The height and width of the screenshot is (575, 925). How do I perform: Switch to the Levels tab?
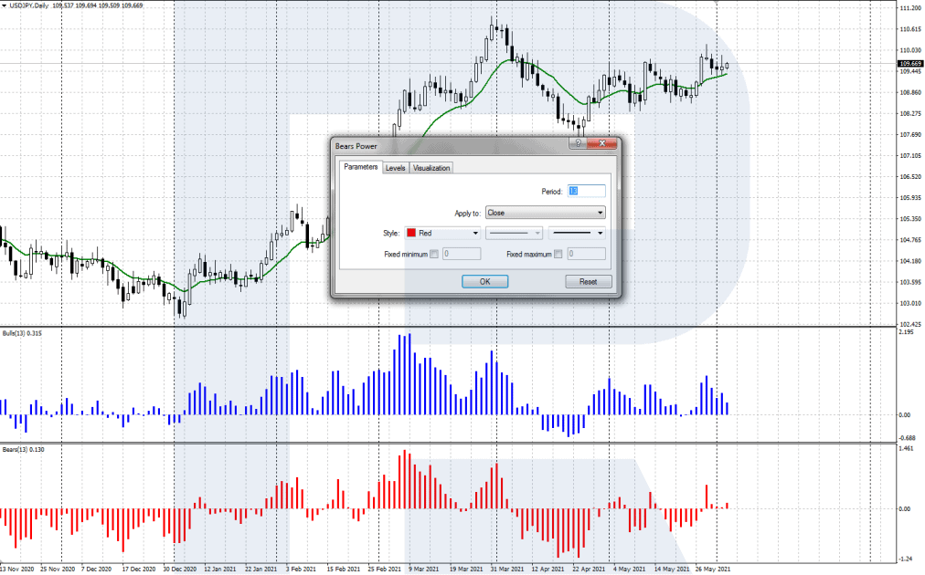pos(395,168)
